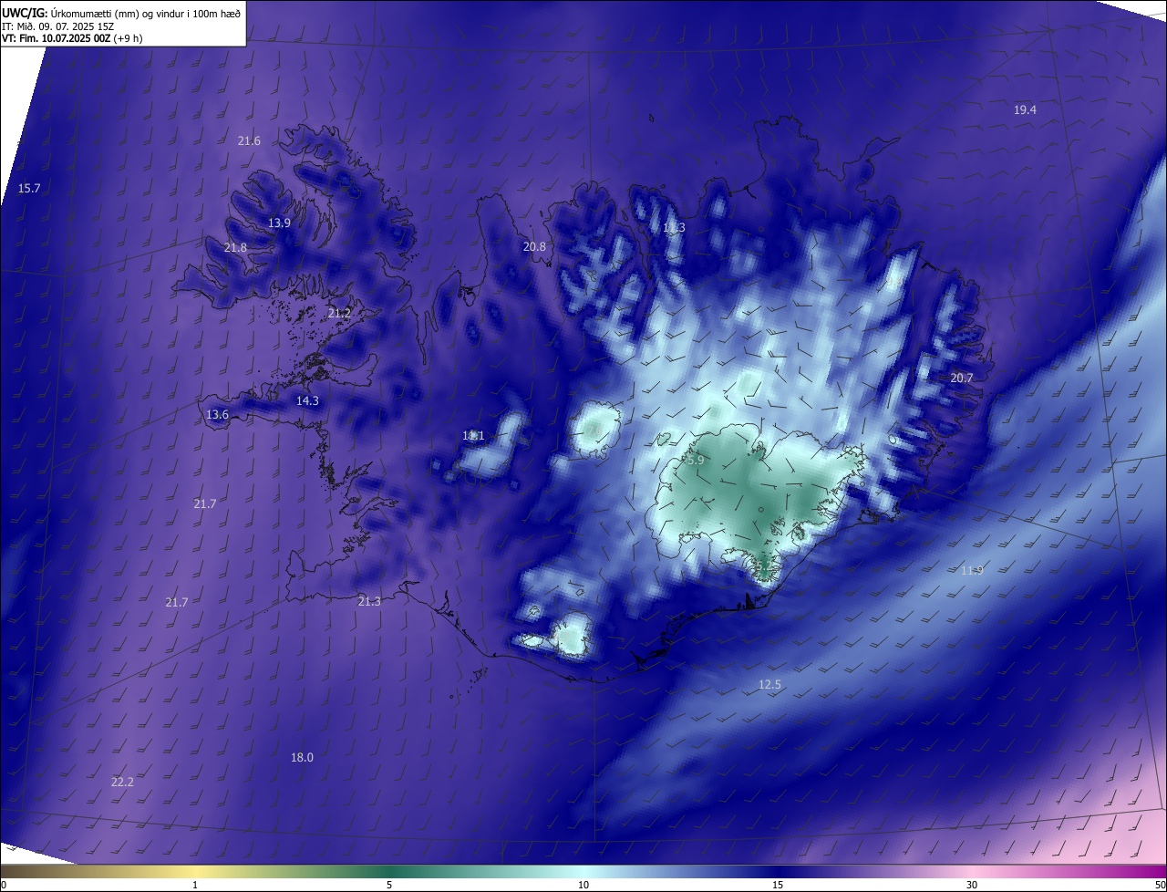Pick the green color band above the 5 tick
Viewport: 1167px width, 892px height.
(x=389, y=871)
